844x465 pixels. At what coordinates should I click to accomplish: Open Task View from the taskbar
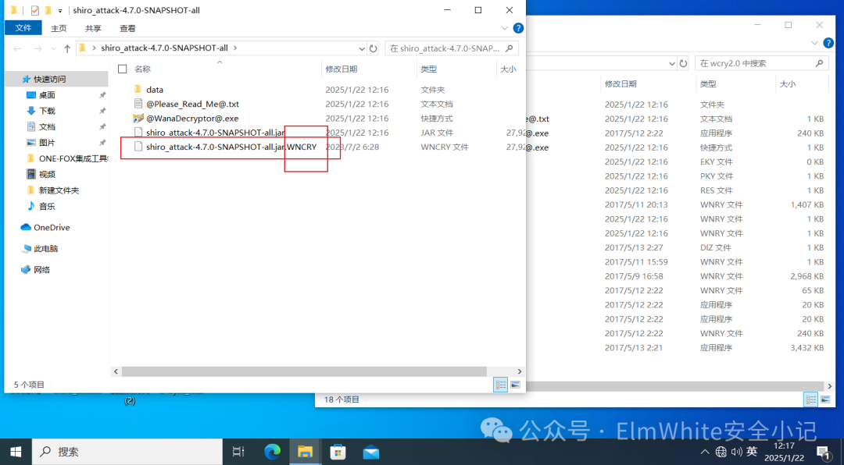[238, 452]
